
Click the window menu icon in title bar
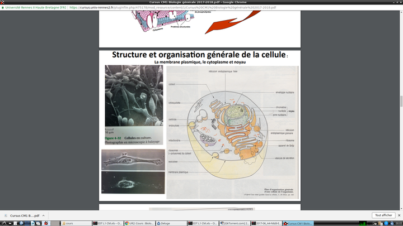click(x=2, y=2)
